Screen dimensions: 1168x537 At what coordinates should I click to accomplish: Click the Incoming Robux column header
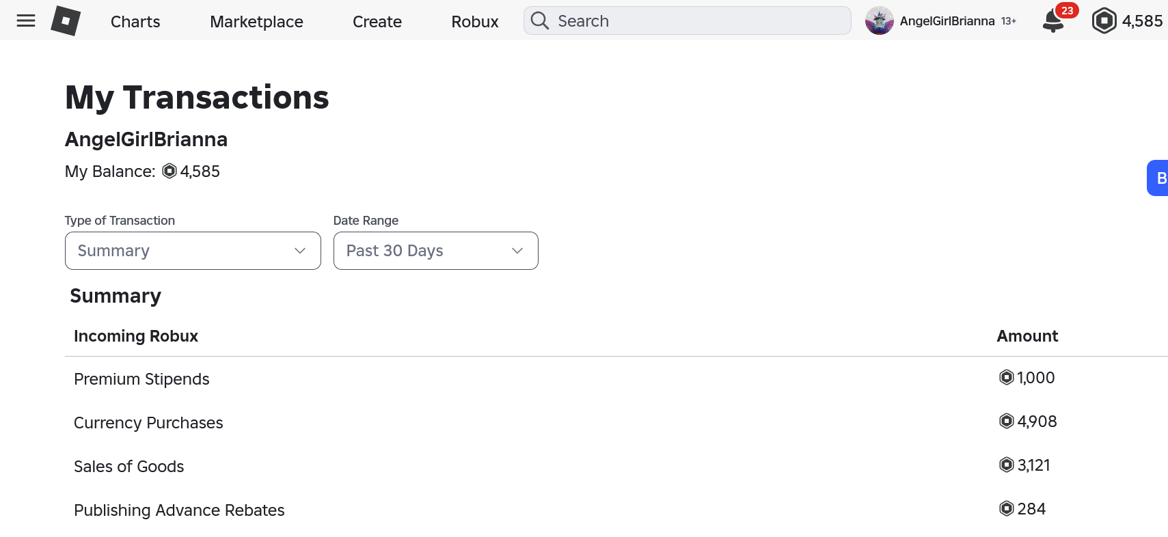pos(136,336)
